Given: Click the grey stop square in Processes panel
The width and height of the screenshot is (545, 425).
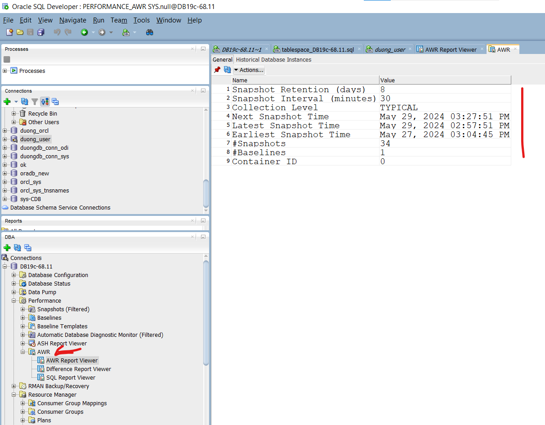Looking at the screenshot, I should (7, 59).
